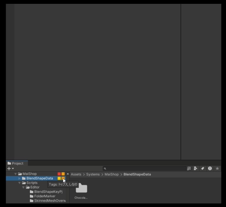226x207 pixels.
Task: Click BlendShapeData in breadcrumb
Action: click(x=137, y=174)
